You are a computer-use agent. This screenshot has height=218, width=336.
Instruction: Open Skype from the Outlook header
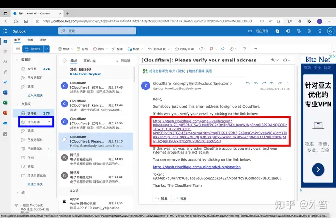[277, 31]
